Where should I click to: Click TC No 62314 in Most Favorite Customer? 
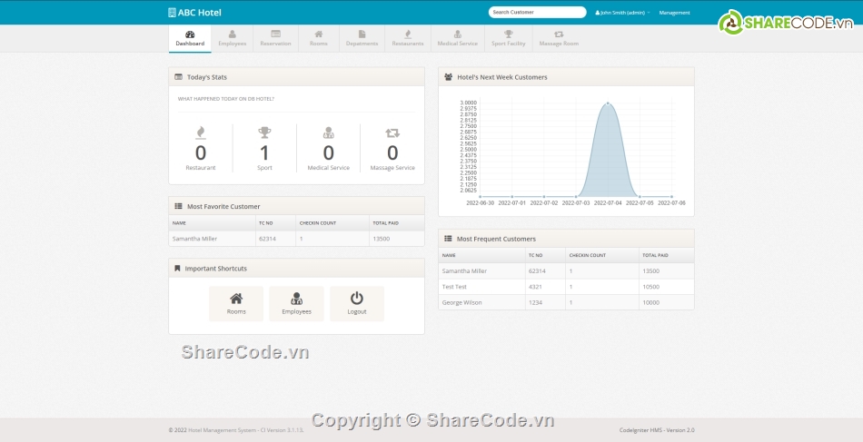point(267,239)
